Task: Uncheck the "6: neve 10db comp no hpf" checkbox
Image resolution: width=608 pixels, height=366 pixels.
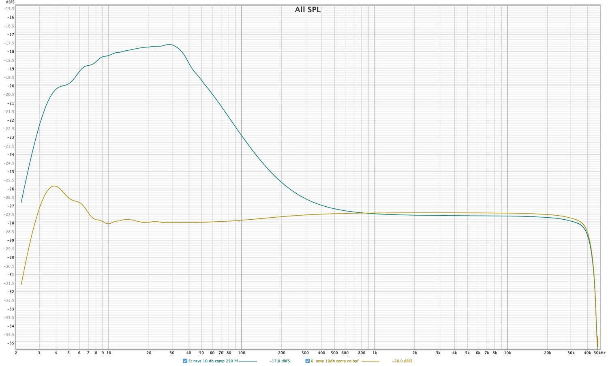Action: [x=307, y=361]
